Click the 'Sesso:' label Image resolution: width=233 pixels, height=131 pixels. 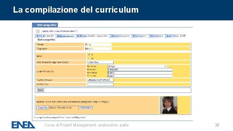(39, 56)
